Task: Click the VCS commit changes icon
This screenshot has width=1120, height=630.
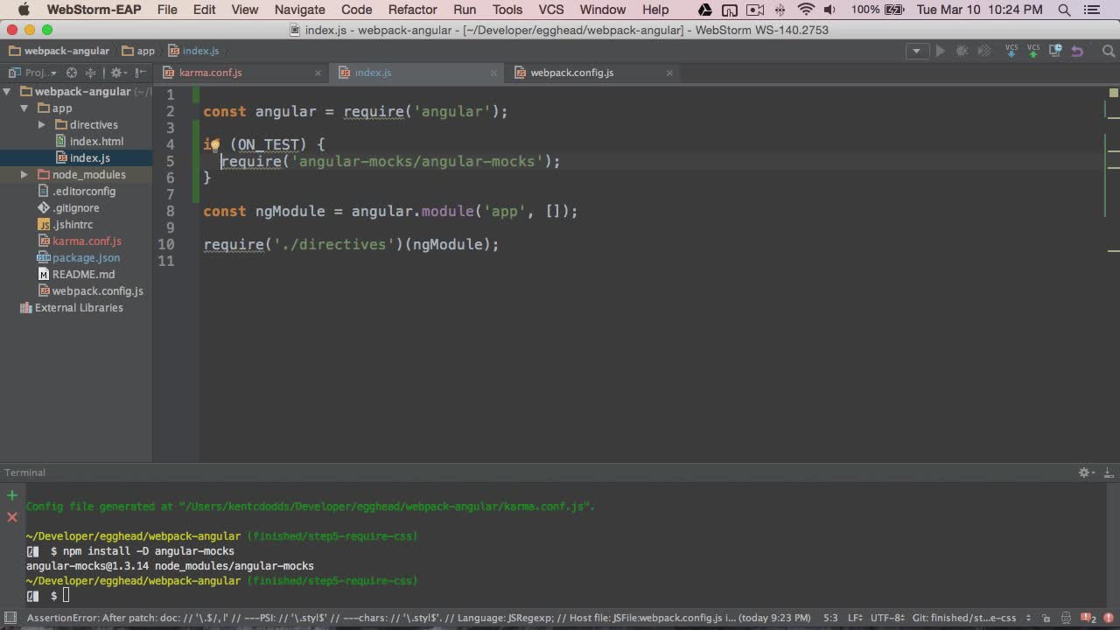Action: [1033, 51]
